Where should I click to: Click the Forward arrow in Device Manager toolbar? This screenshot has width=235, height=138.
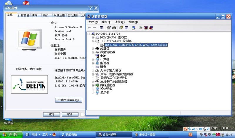pos(95,28)
